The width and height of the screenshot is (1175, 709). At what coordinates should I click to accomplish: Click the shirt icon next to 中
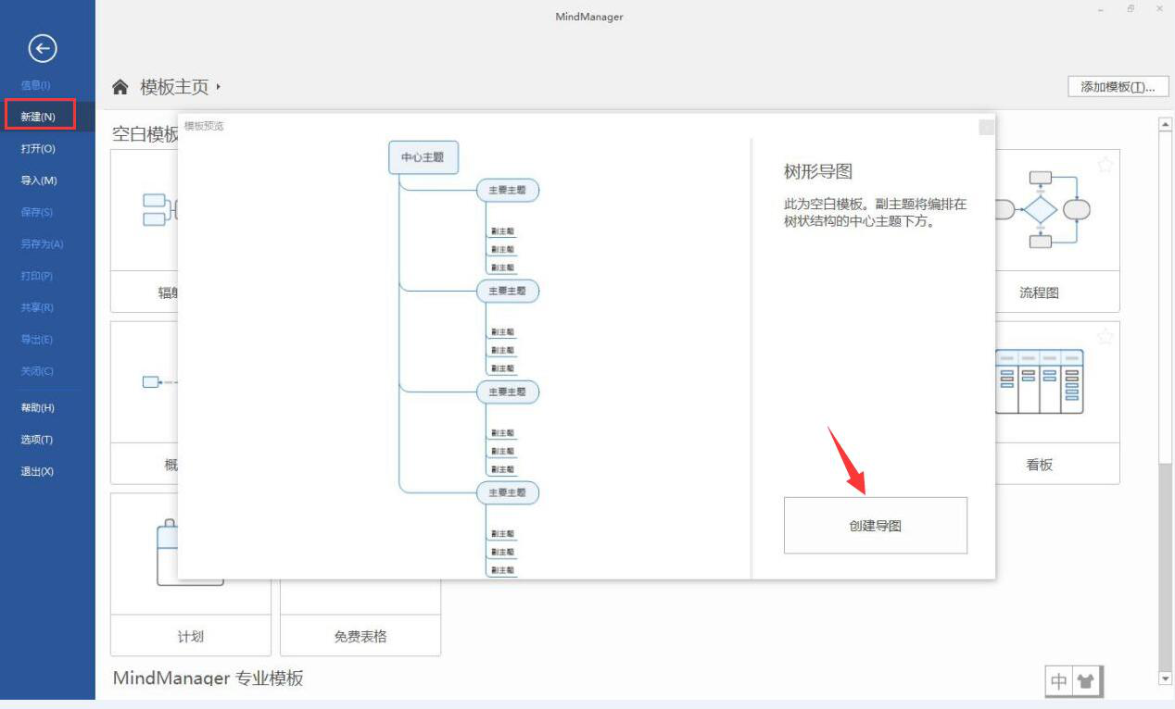(1087, 680)
